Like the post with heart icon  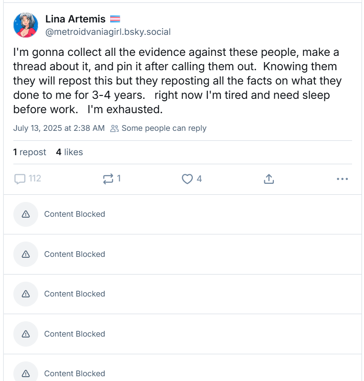coord(187,179)
